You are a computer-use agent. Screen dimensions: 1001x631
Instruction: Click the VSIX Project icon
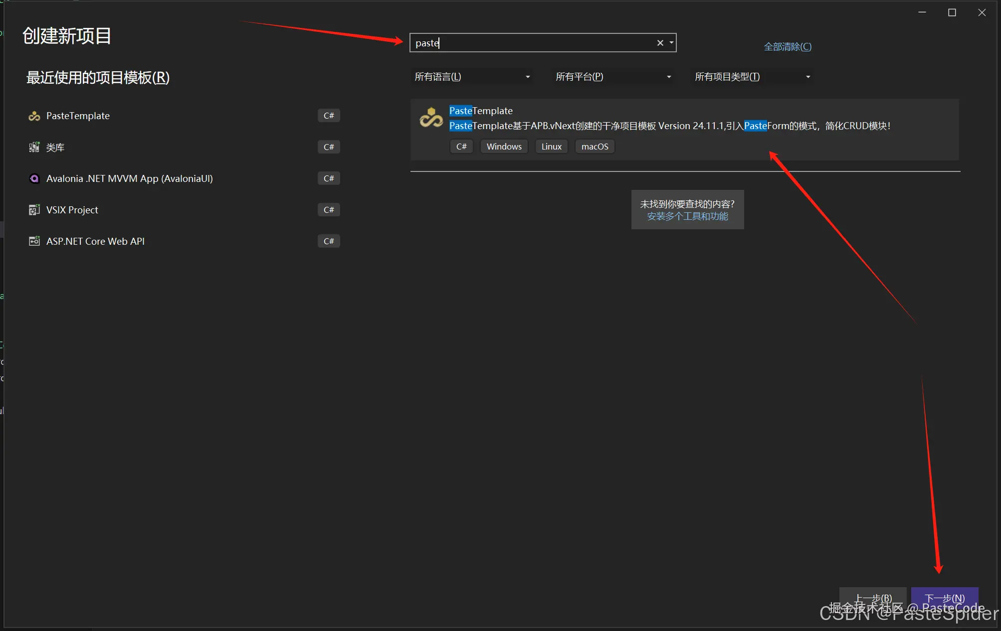pyautogui.click(x=34, y=210)
